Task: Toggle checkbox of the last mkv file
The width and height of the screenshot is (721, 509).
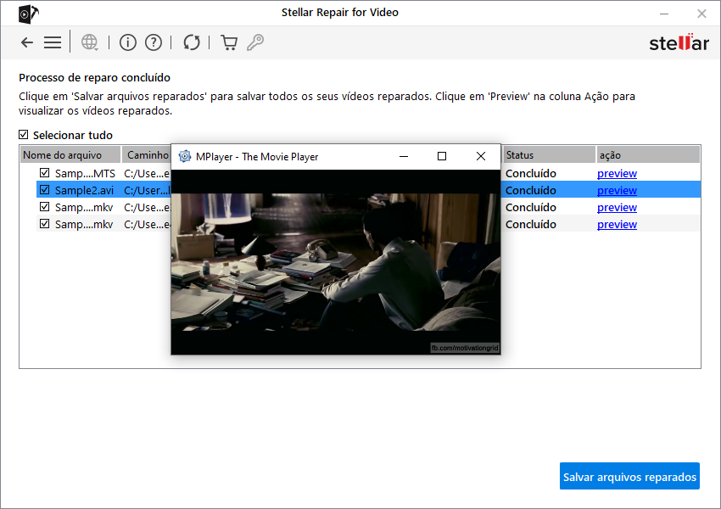Action: (44, 224)
